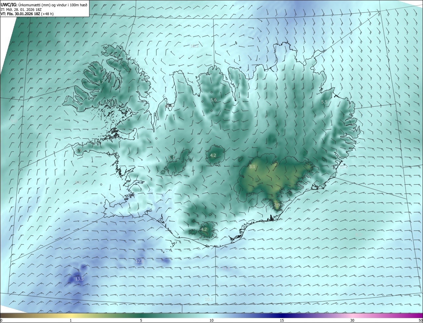Click the 'VT: Fös. 30.01.2026 18Z (+48 h)' line
Image resolution: width=423 pixels, height=323 pixels.
tap(28, 14)
